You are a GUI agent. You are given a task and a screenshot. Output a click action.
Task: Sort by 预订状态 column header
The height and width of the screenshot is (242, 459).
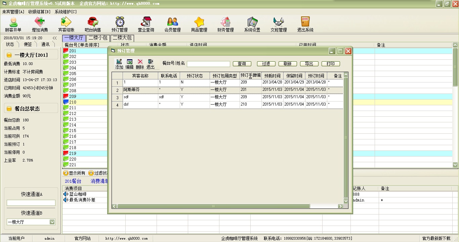click(x=195, y=76)
